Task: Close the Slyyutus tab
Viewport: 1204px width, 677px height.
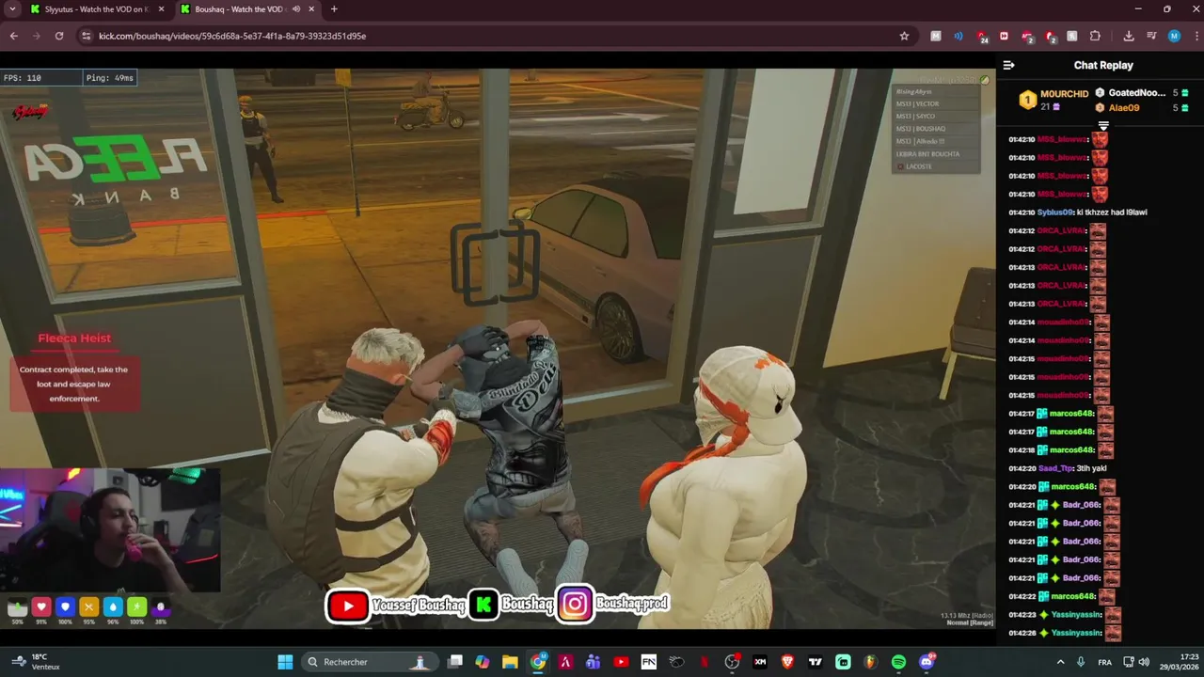Action: point(161,9)
